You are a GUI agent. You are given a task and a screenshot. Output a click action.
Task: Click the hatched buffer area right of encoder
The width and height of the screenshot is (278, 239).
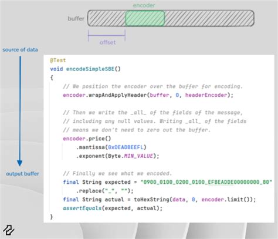pyautogui.click(x=209, y=18)
